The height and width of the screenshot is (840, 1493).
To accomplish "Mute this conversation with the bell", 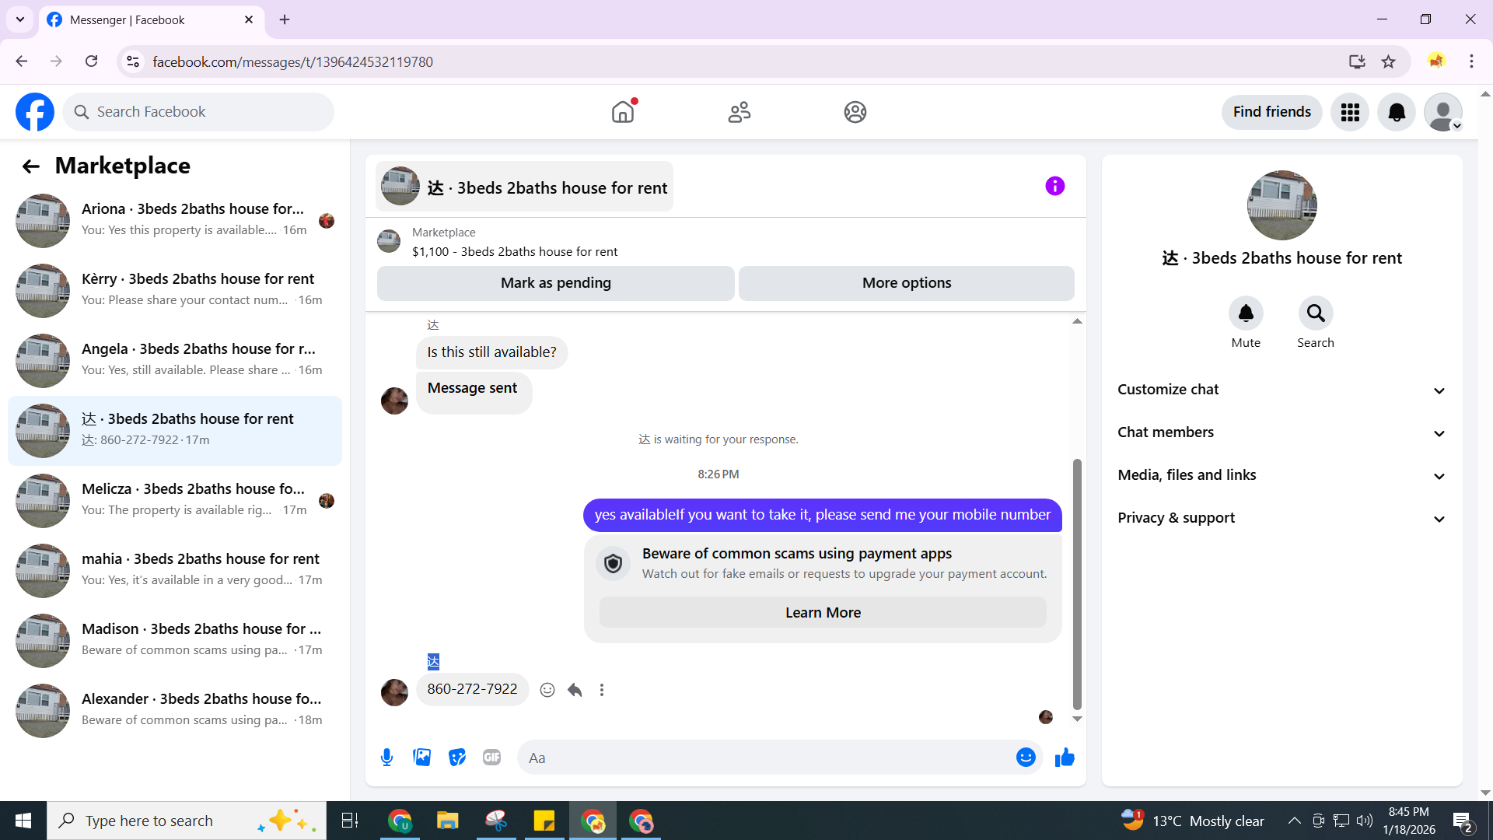I will pyautogui.click(x=1245, y=313).
